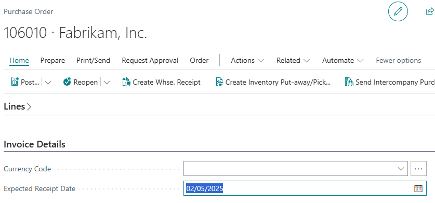Switch to the Print/Send tab
This screenshot has width=435, height=203.
click(x=93, y=60)
